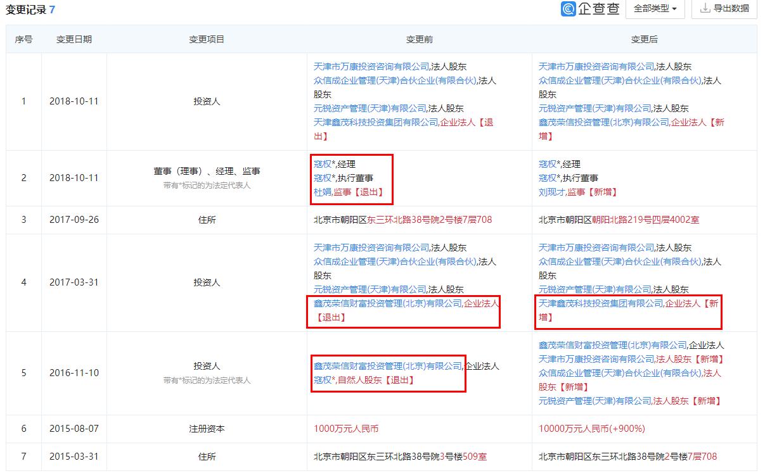The image size is (765, 473).
Task: Select the 10000万元人民币(+900%) new capital value
Action: point(592,429)
